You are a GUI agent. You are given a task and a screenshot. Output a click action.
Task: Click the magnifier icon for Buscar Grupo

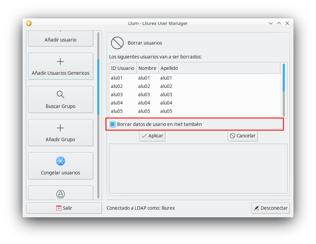point(60,94)
